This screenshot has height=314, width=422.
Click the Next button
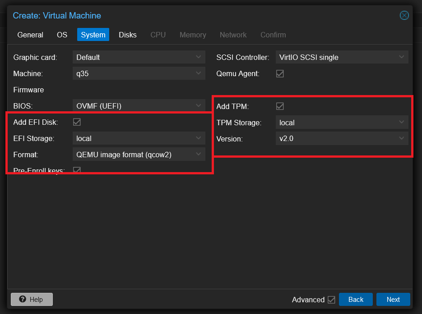pyautogui.click(x=393, y=299)
